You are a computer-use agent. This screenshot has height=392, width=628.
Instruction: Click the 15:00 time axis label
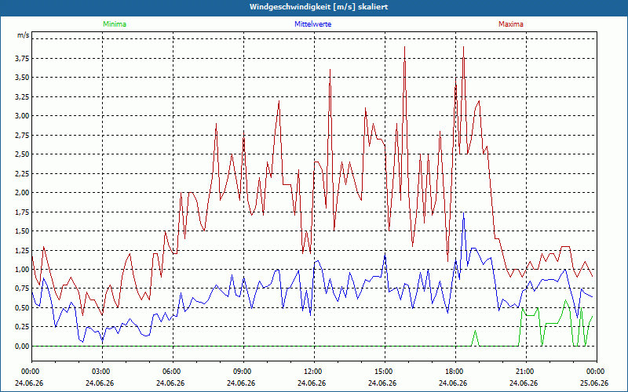385,372
